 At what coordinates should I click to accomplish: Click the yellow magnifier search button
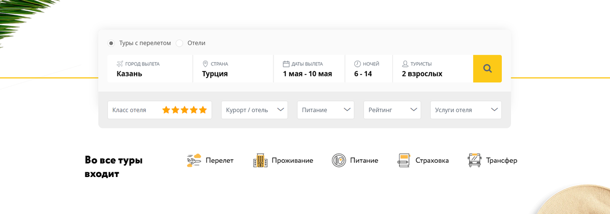click(x=487, y=68)
